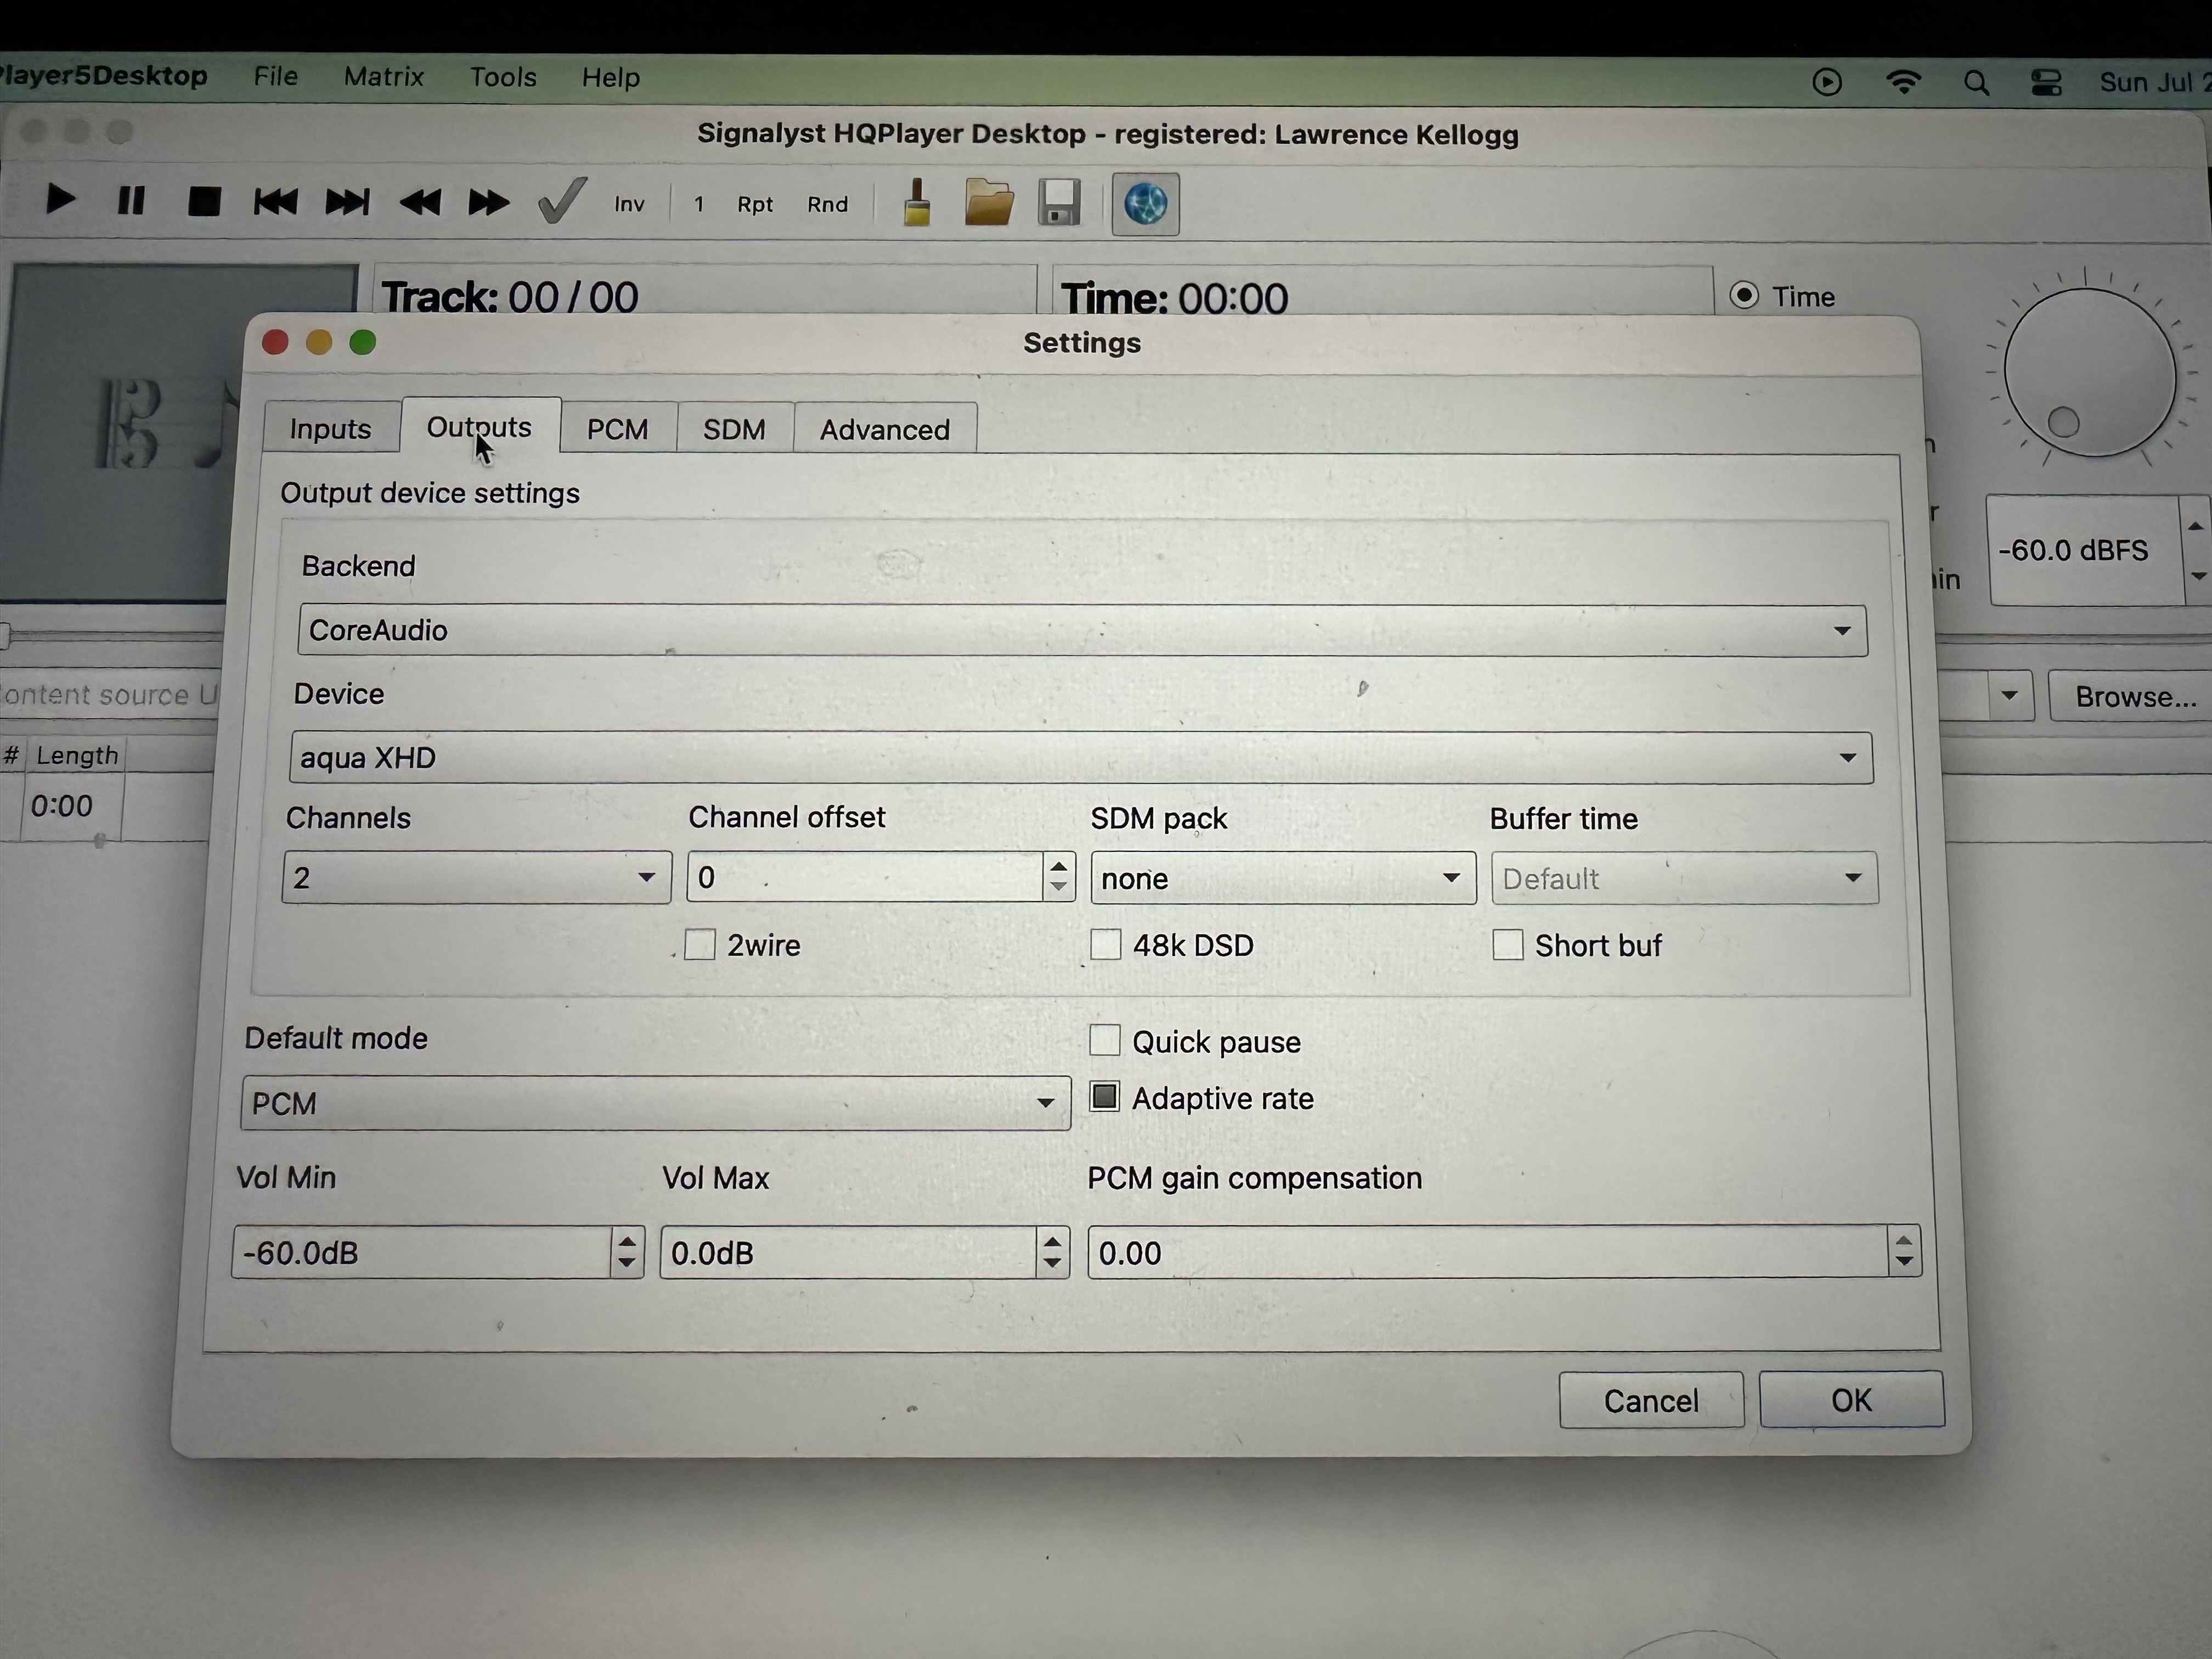This screenshot has height=1659, width=2212.
Task: Open the File menu
Action: click(275, 77)
